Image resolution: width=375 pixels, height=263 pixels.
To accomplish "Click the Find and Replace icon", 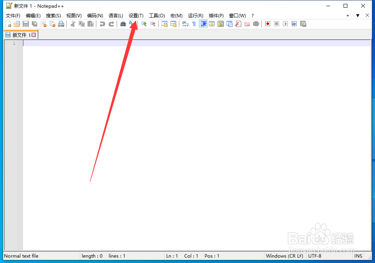I will pyautogui.click(x=132, y=24).
